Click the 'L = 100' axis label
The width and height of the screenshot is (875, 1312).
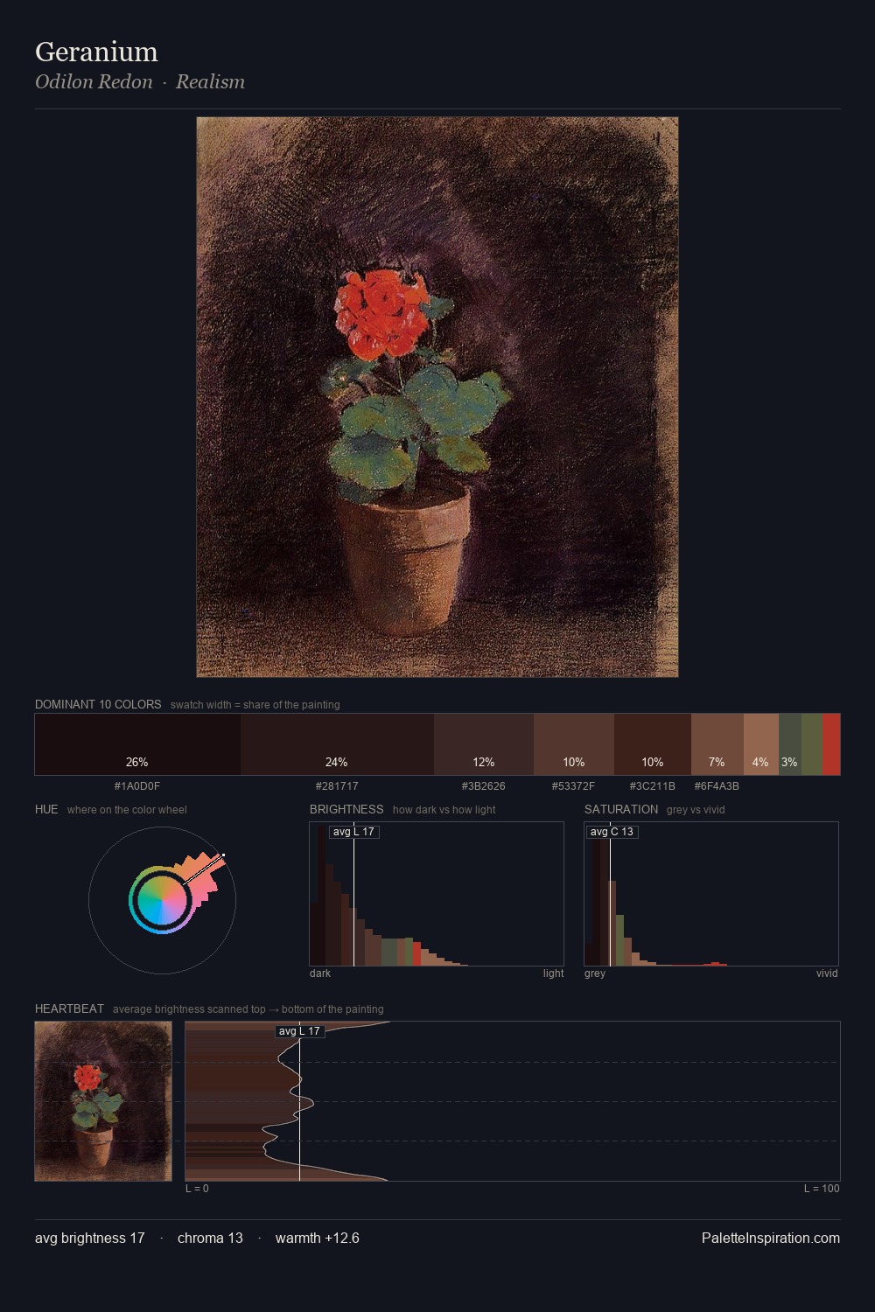[822, 1189]
